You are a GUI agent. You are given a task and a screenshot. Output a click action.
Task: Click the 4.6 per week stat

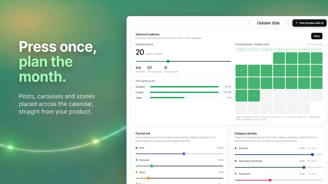(140, 69)
